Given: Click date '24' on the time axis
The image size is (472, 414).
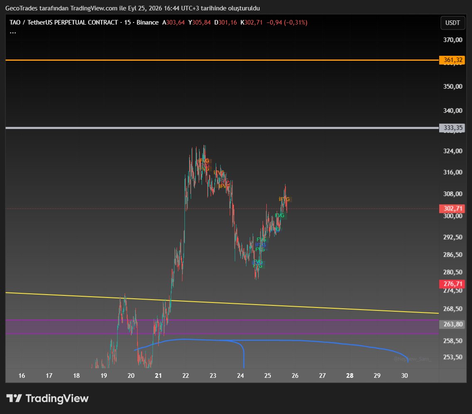Looking at the screenshot, I should tap(240, 376).
